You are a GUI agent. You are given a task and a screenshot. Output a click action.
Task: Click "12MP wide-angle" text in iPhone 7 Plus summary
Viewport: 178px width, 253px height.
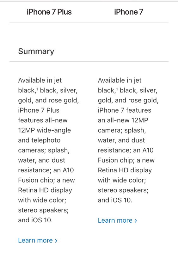pos(44,130)
